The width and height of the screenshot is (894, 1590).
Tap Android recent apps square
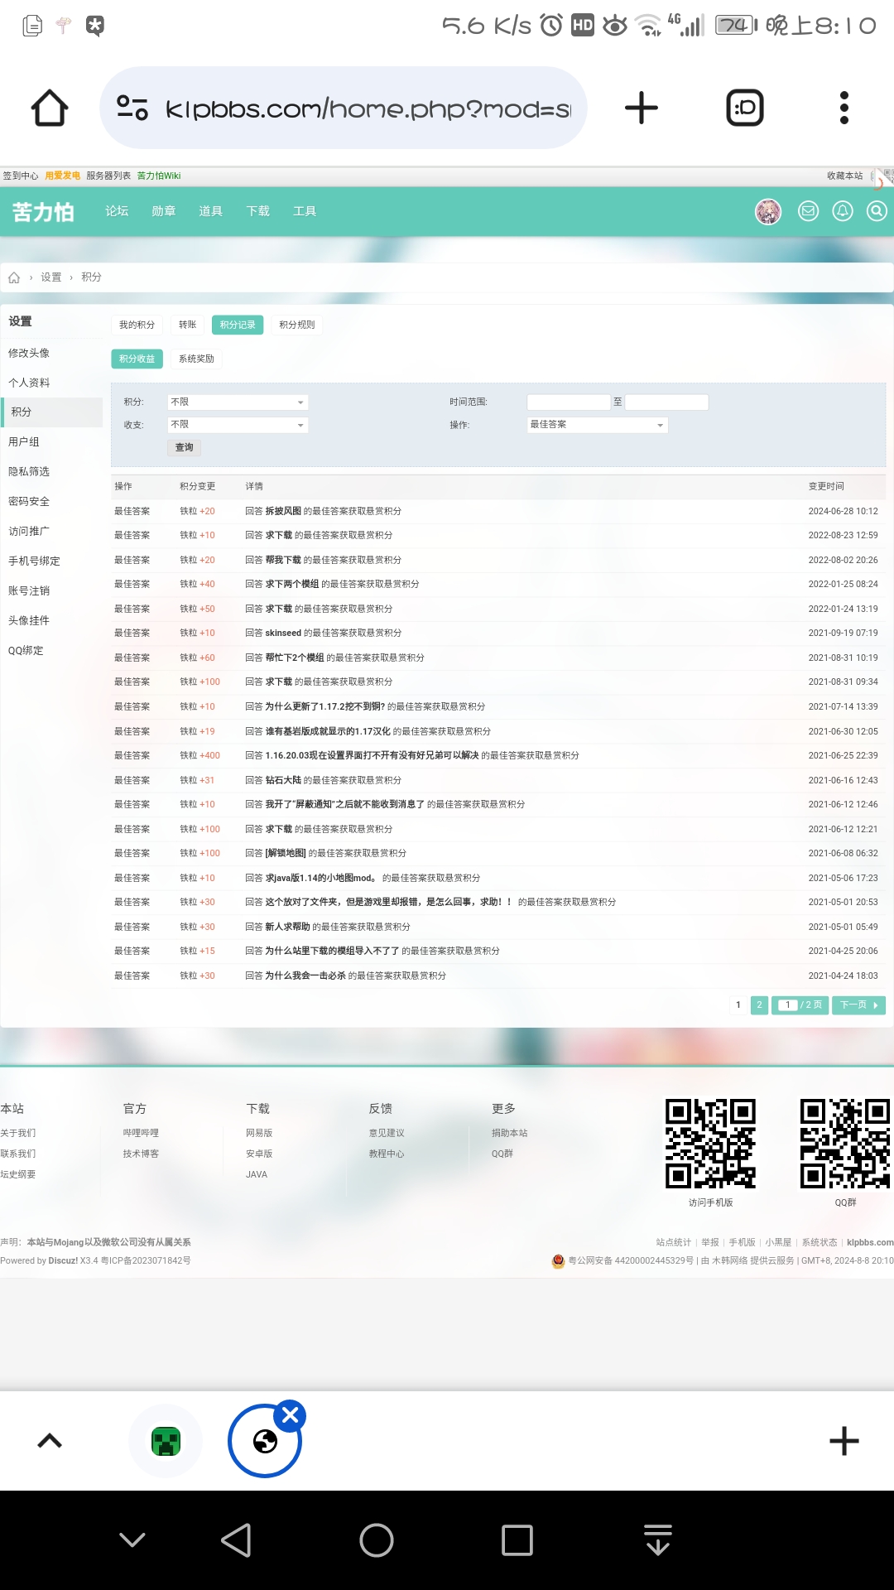coord(517,1540)
